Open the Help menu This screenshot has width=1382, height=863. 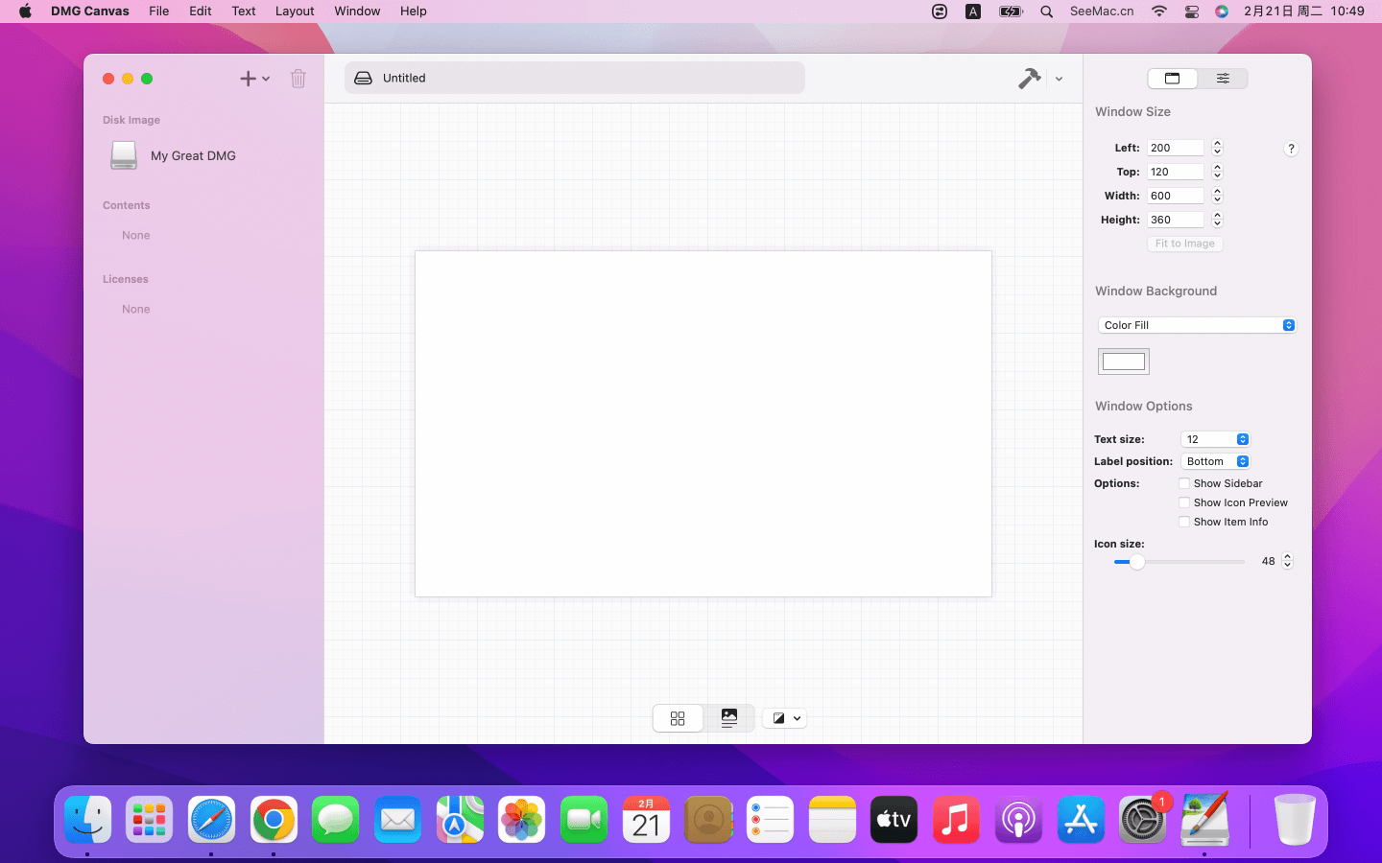(414, 12)
